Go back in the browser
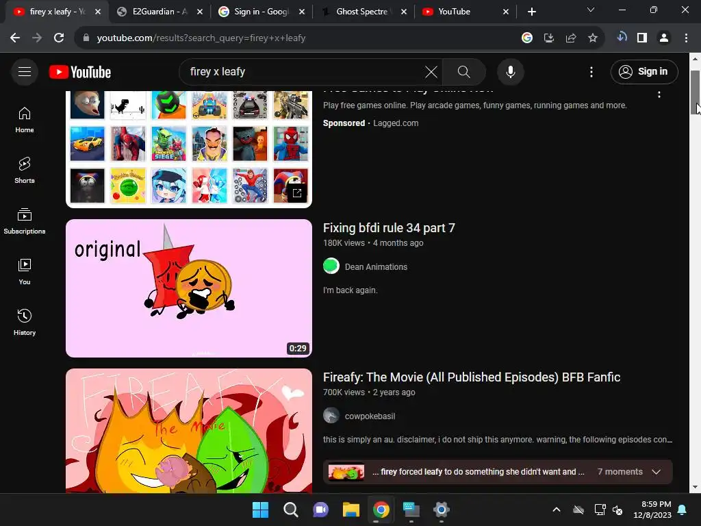The width and height of the screenshot is (701, 526). (x=15, y=38)
